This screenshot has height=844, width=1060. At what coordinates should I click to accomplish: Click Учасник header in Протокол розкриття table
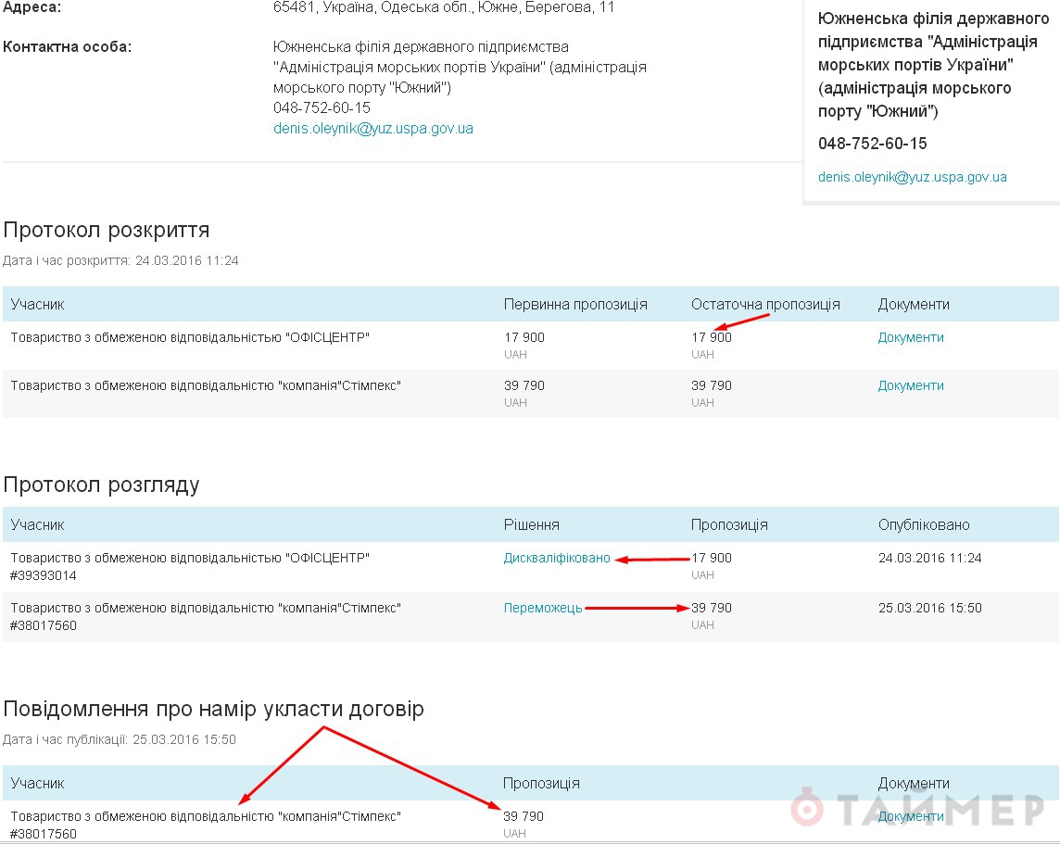38,305
